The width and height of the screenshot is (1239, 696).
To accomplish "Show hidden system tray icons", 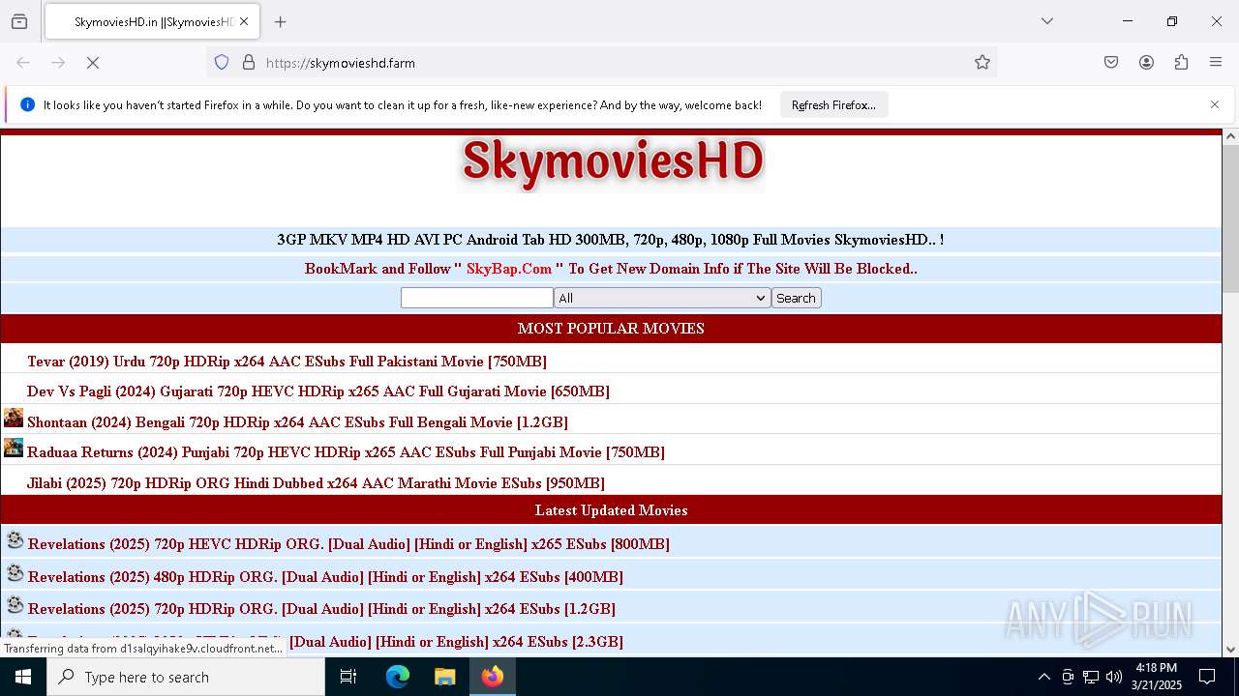I will point(1043,677).
